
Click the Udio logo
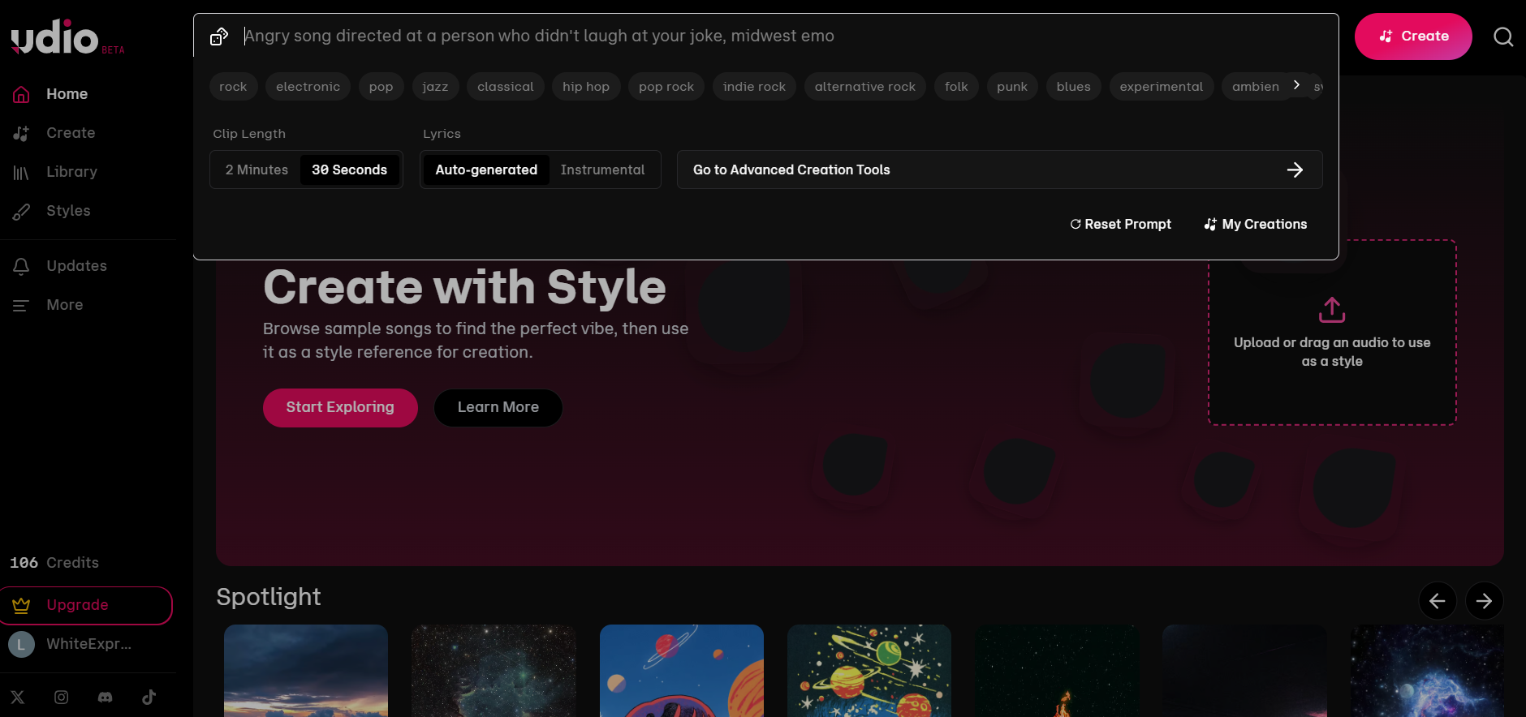click(55, 36)
